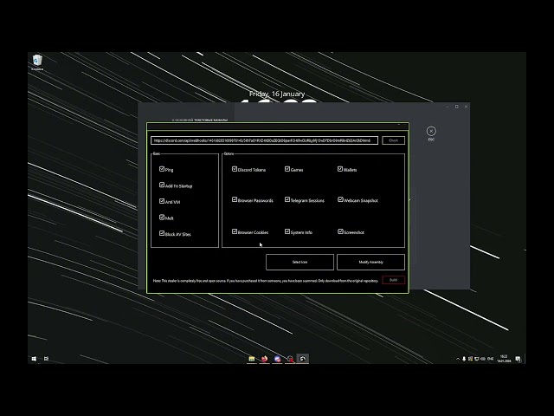Viewport: 554px width, 416px height.
Task: Open File Explorer from the taskbar
Action: pyautogui.click(x=252, y=359)
